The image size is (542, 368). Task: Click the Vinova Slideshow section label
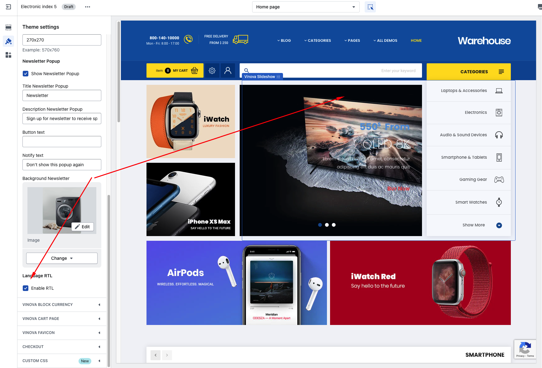pos(262,77)
